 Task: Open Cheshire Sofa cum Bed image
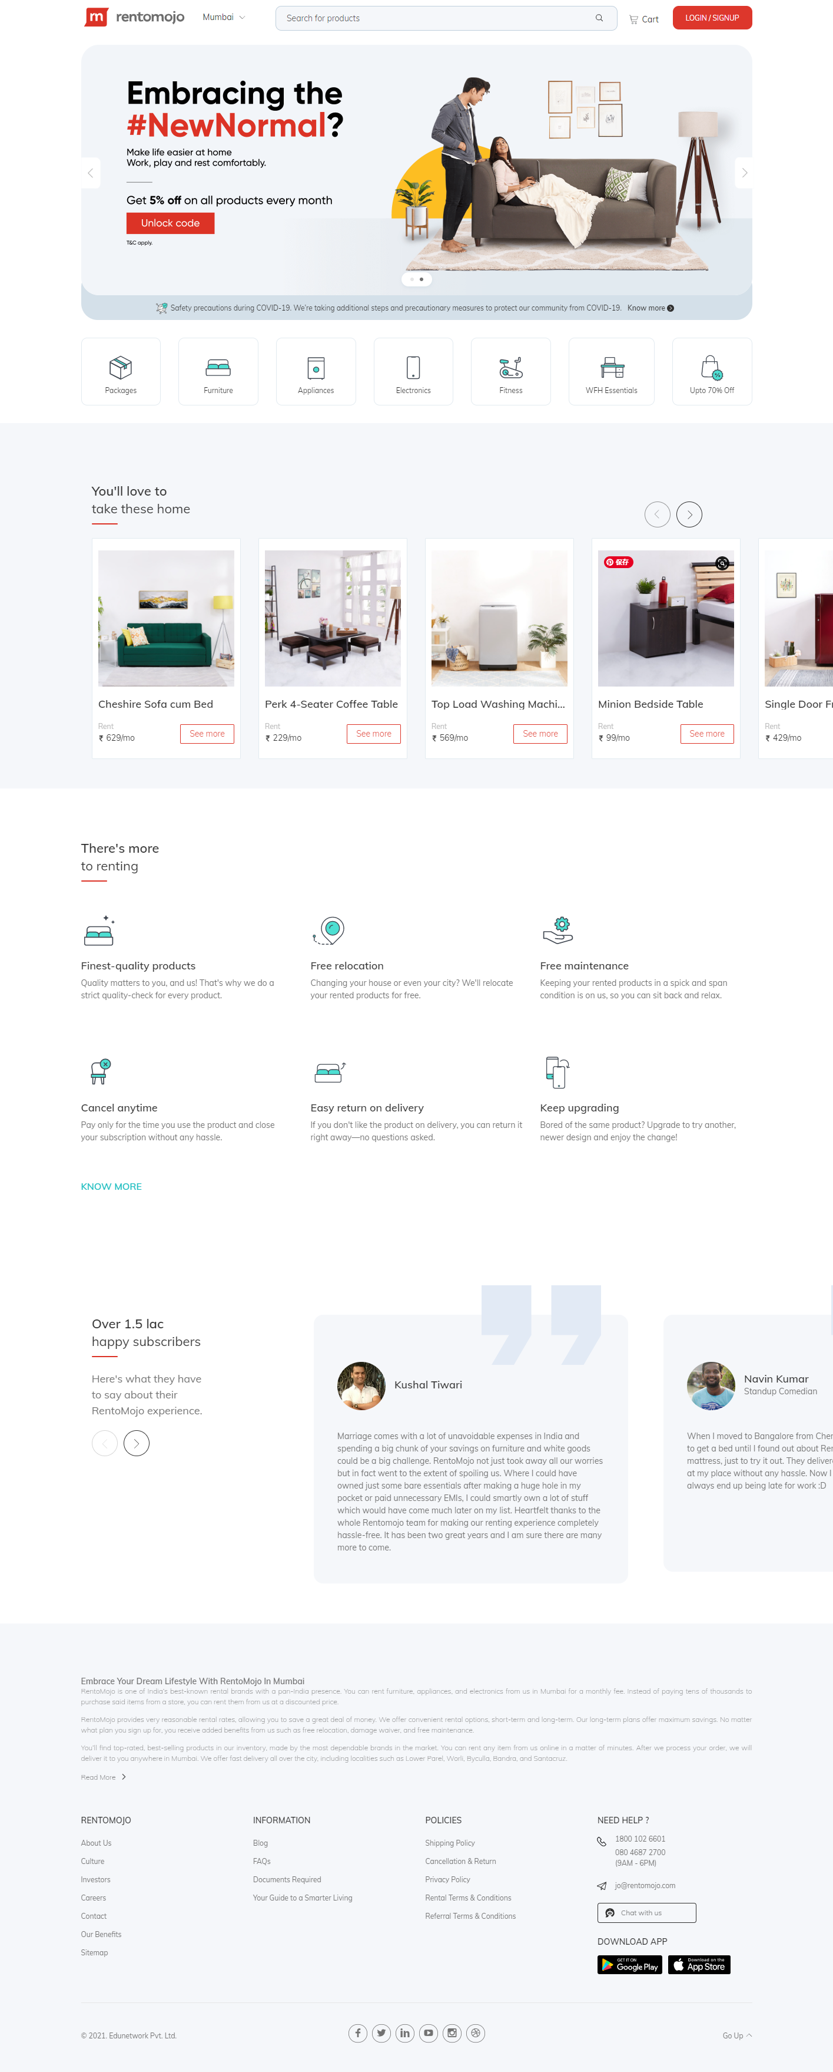click(166, 618)
